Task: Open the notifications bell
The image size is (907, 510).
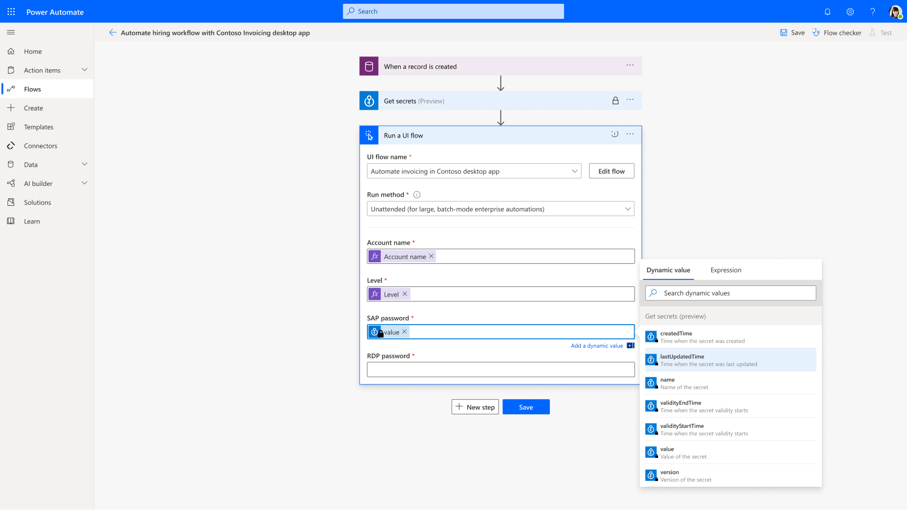Action: click(x=827, y=11)
